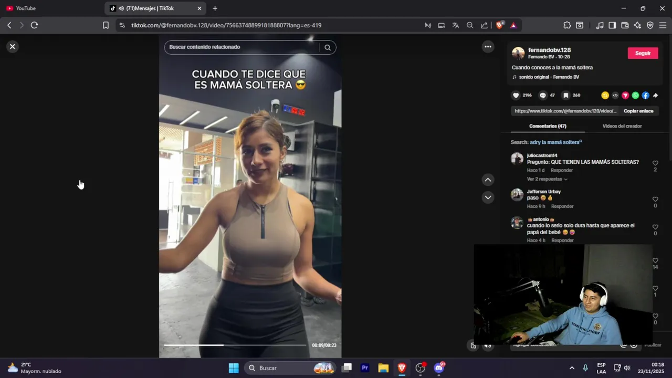672x378 pixels.
Task: Send to friends via red arrow icon
Action: point(625,96)
